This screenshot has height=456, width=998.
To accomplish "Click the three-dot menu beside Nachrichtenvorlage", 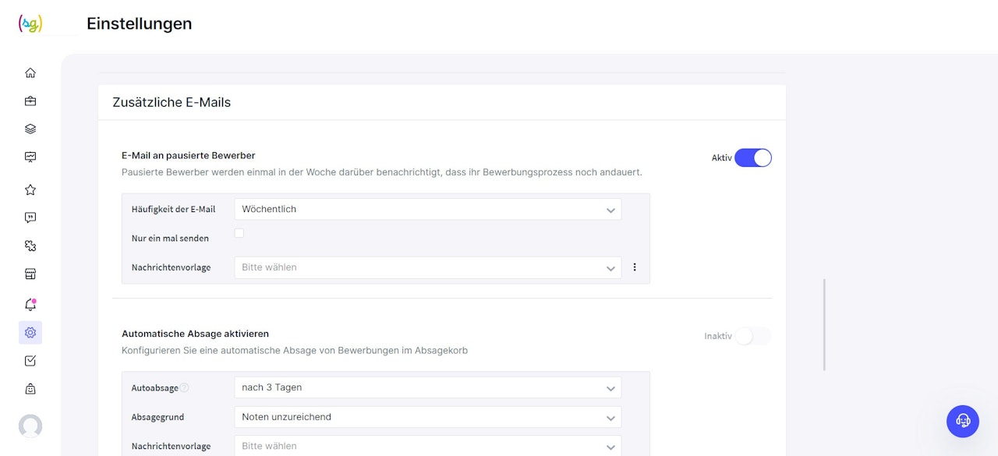I will 635,267.
